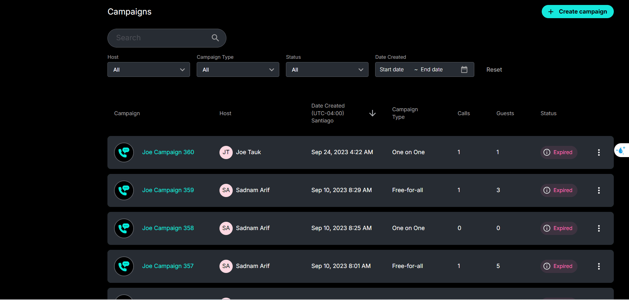
Task: Click the phone icon of Joe Campaign 360
Action: (124, 152)
